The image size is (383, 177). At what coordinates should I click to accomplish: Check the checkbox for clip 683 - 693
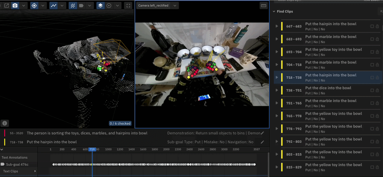pyautogui.click(x=372, y=39)
